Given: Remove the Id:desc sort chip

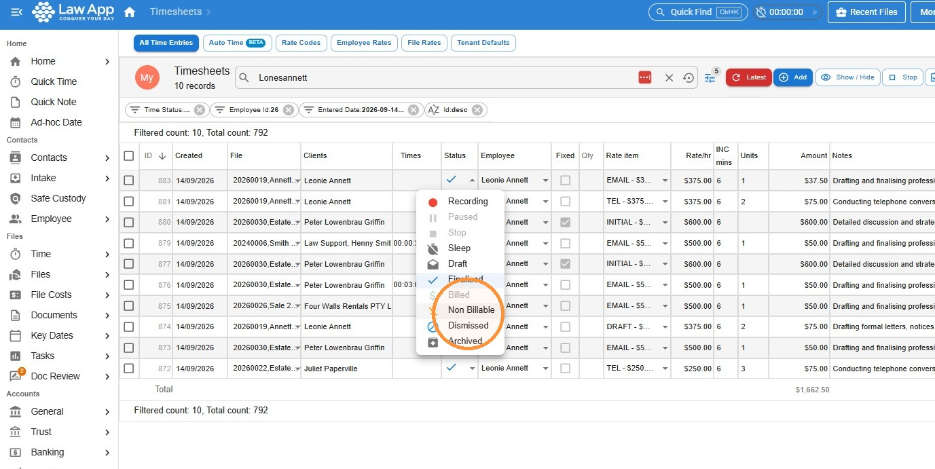Looking at the screenshot, I should pos(477,110).
